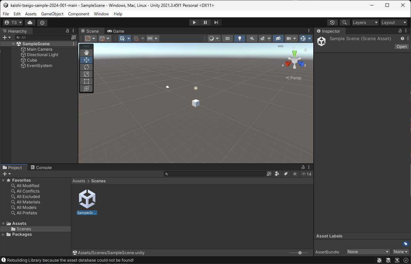This screenshot has height=264, width=411.
Task: Open Unity Cloud services button
Action: 30,22
